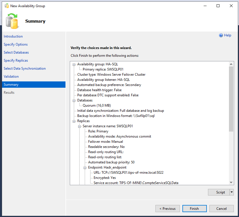Go to the Introduction wizard page
239x217 pixels.
pyautogui.click(x=13, y=36)
